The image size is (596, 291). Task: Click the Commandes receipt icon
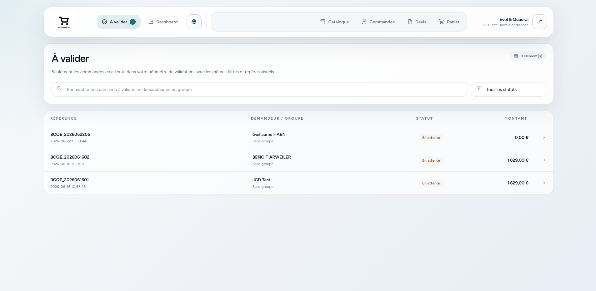(x=364, y=22)
